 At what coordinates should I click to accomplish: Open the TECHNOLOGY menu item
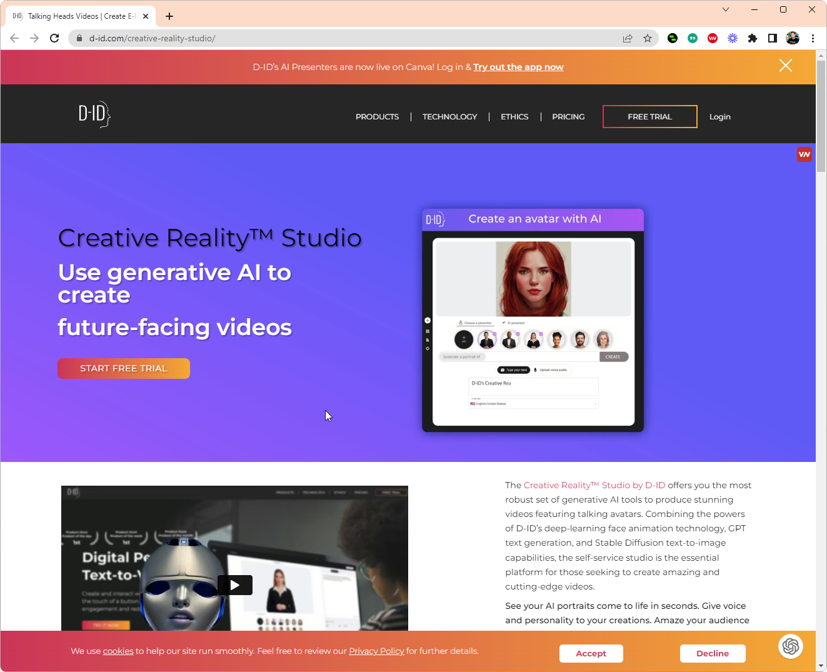coord(449,117)
